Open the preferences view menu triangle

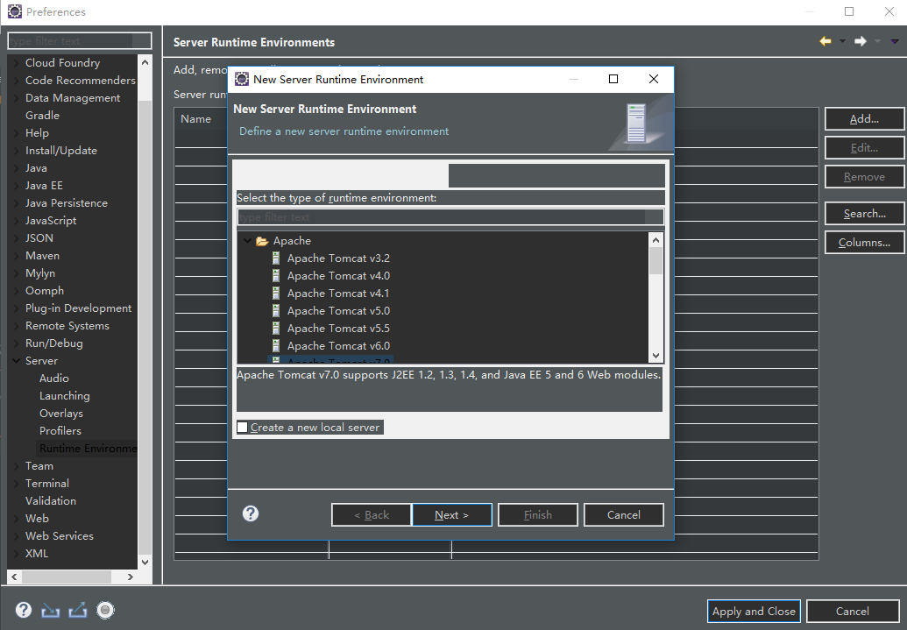pos(895,41)
